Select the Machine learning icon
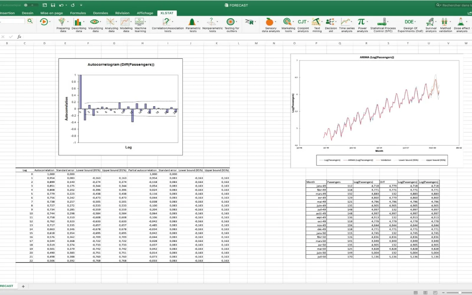 139,22
